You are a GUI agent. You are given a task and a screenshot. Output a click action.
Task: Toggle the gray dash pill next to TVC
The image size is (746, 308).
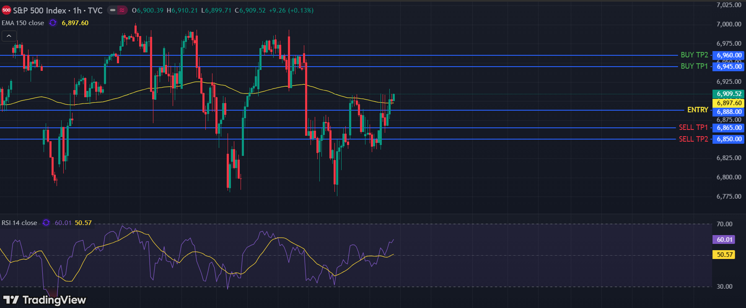pyautogui.click(x=113, y=10)
